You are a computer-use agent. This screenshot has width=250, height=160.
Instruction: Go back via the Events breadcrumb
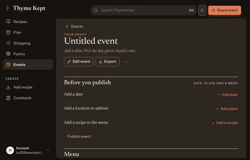(x=74, y=26)
